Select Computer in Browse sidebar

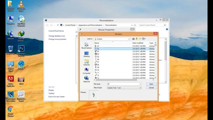(x=87, y=71)
